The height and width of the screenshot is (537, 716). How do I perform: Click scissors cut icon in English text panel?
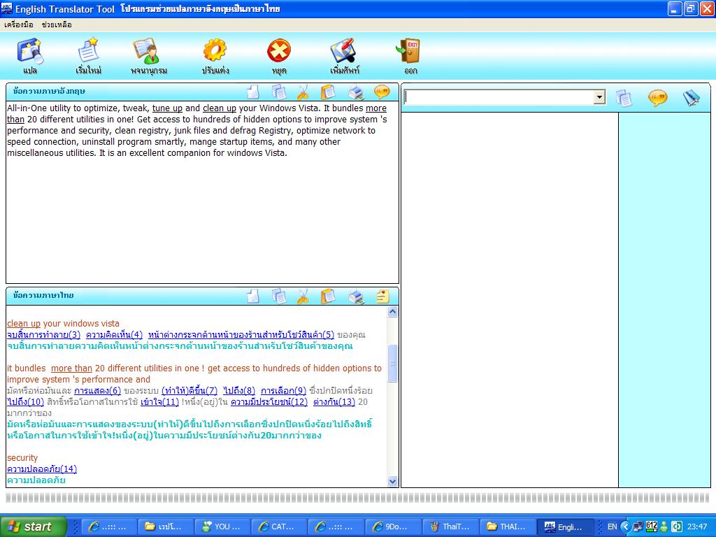click(x=303, y=92)
